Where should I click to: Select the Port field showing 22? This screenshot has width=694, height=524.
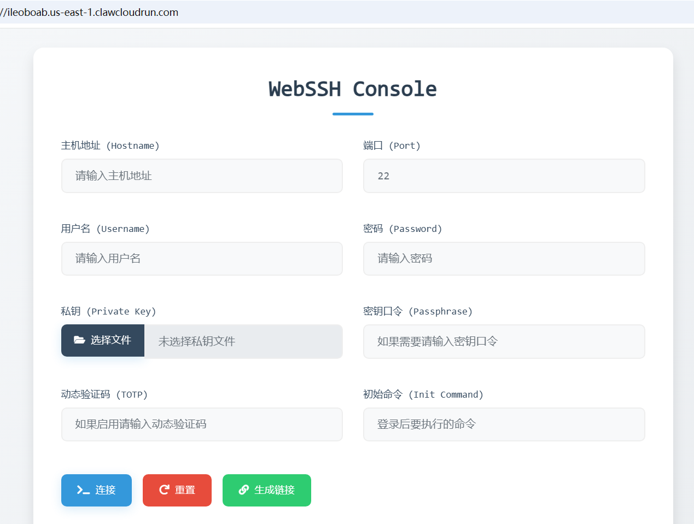point(504,176)
